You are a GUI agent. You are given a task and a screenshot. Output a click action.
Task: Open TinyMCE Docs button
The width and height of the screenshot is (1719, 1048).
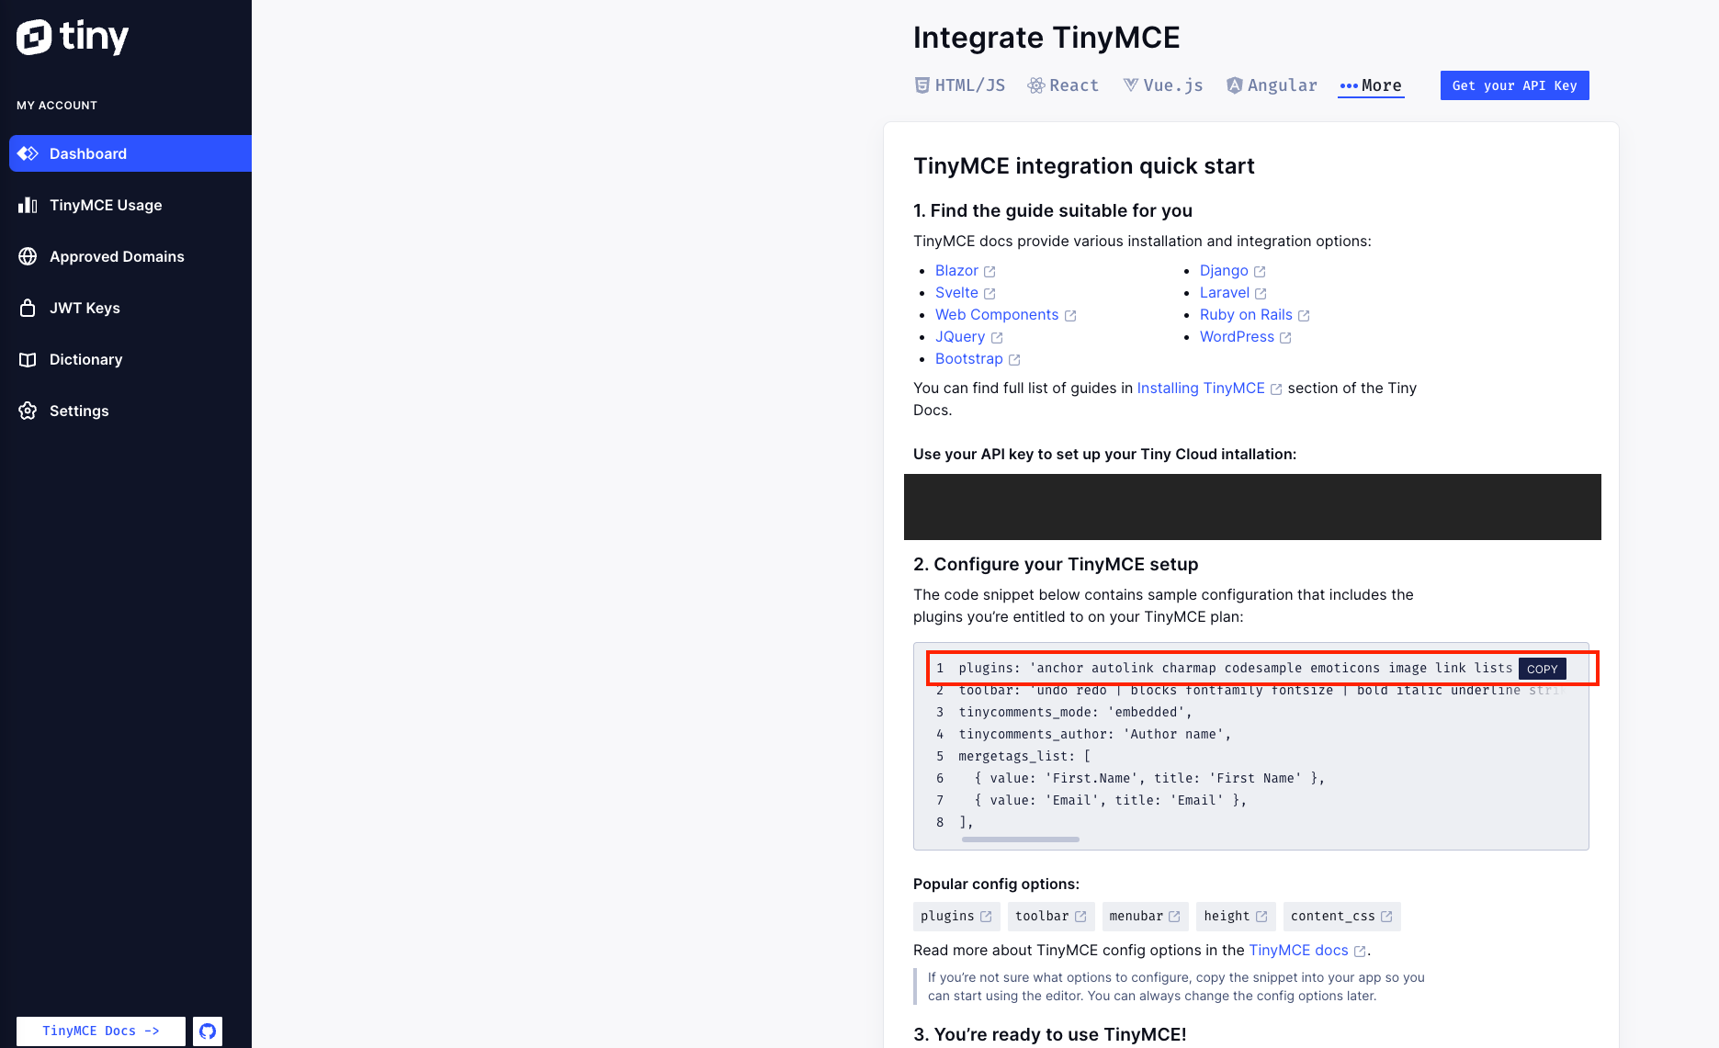click(101, 1031)
